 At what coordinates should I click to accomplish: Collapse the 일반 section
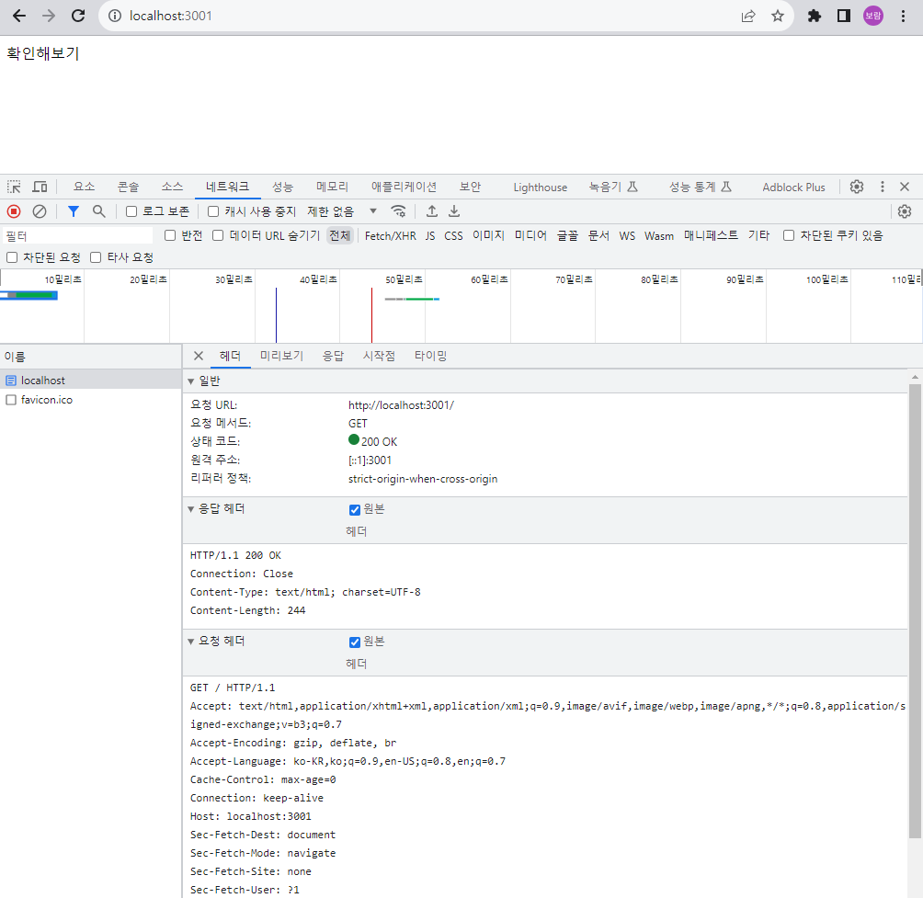(190, 381)
